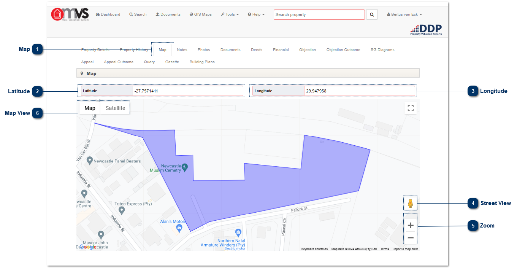Expand the Tools dropdown menu
517x269 pixels.
point(230,14)
